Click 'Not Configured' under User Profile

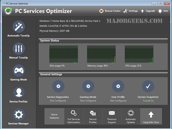pyautogui.click(x=118, y=101)
